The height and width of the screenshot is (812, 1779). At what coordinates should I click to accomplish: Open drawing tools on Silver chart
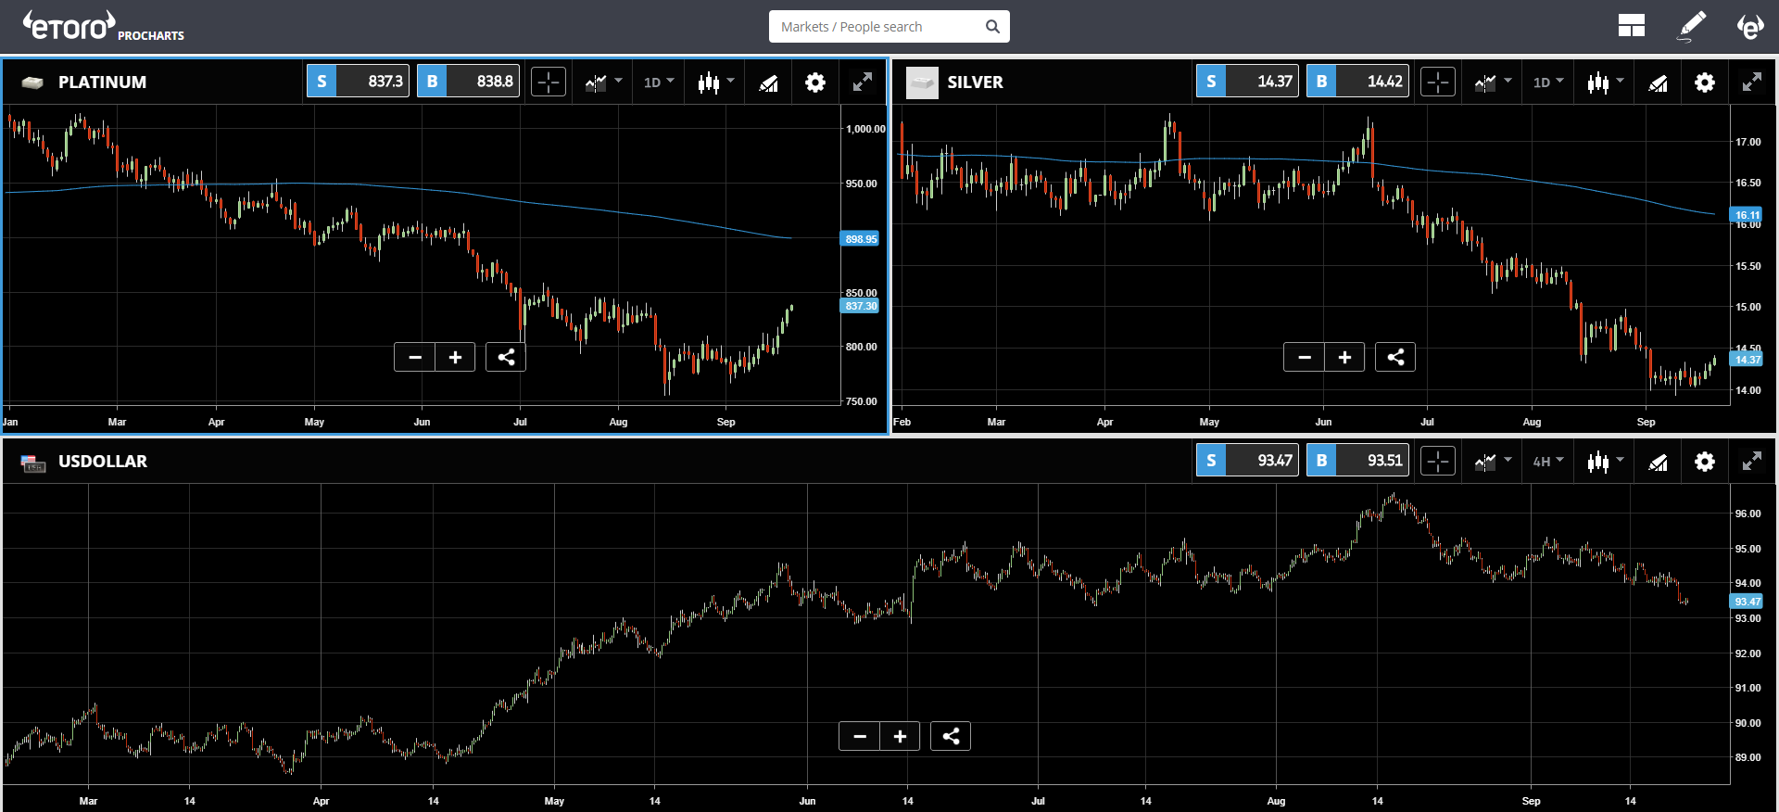1658,82
